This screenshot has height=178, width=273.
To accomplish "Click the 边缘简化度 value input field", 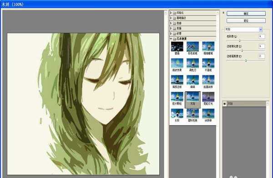I will pyautogui.click(x=262, y=46).
